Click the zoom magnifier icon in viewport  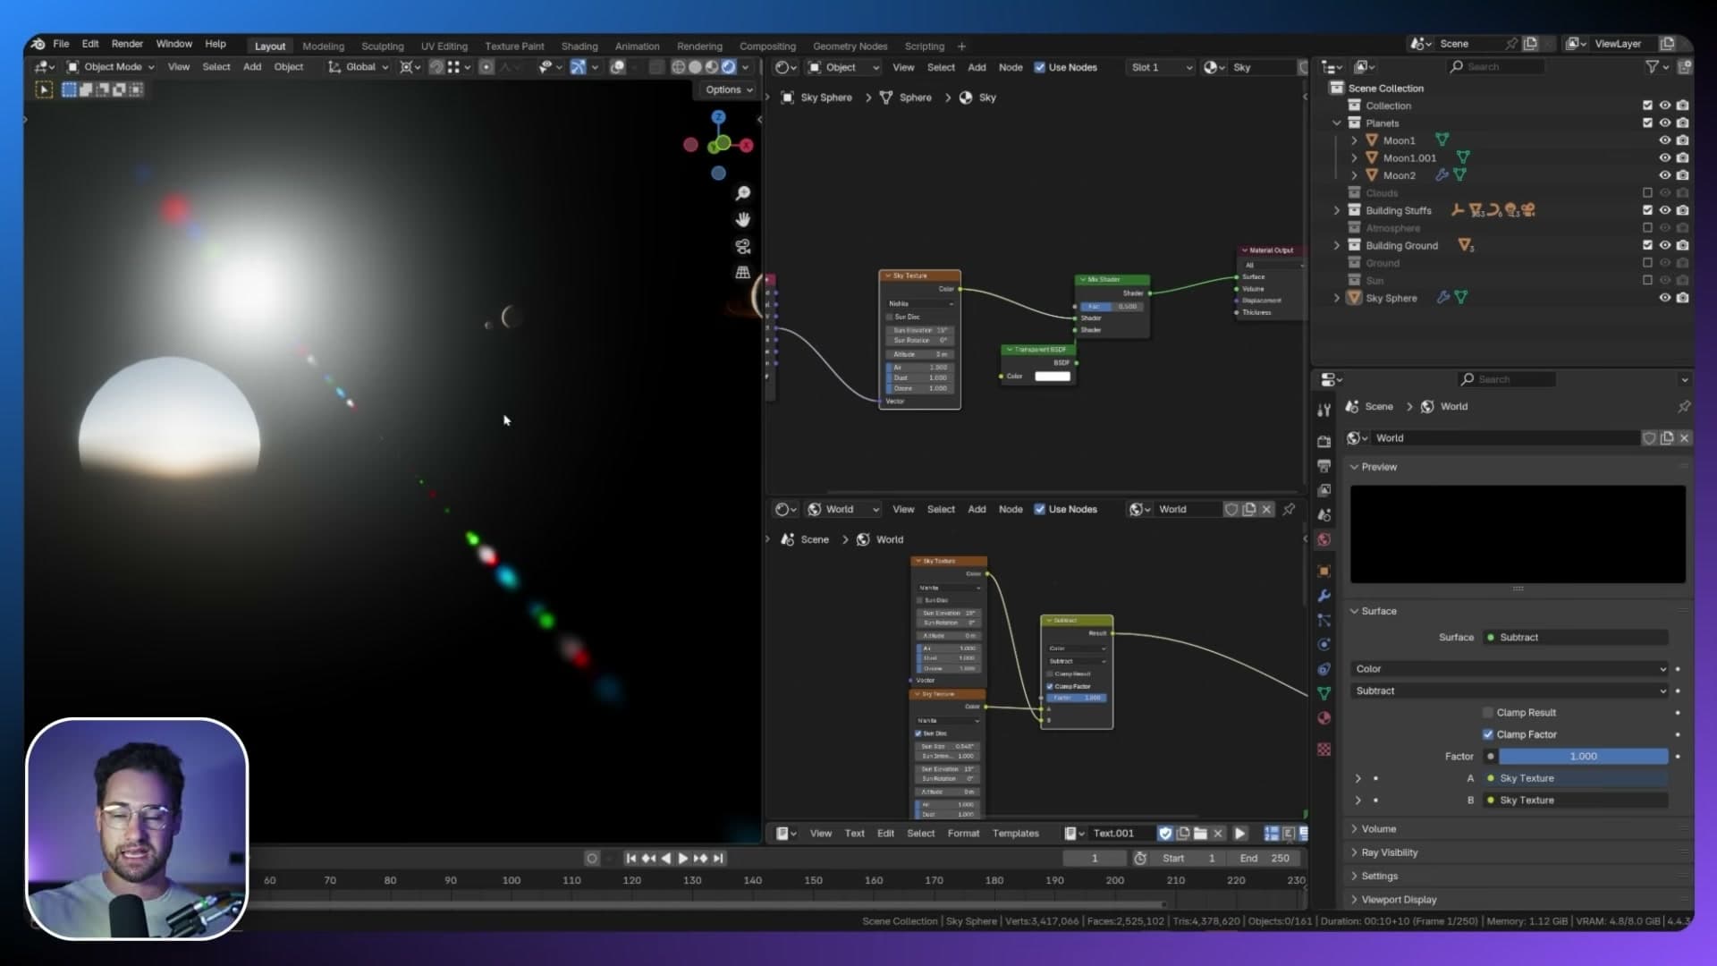tap(742, 193)
